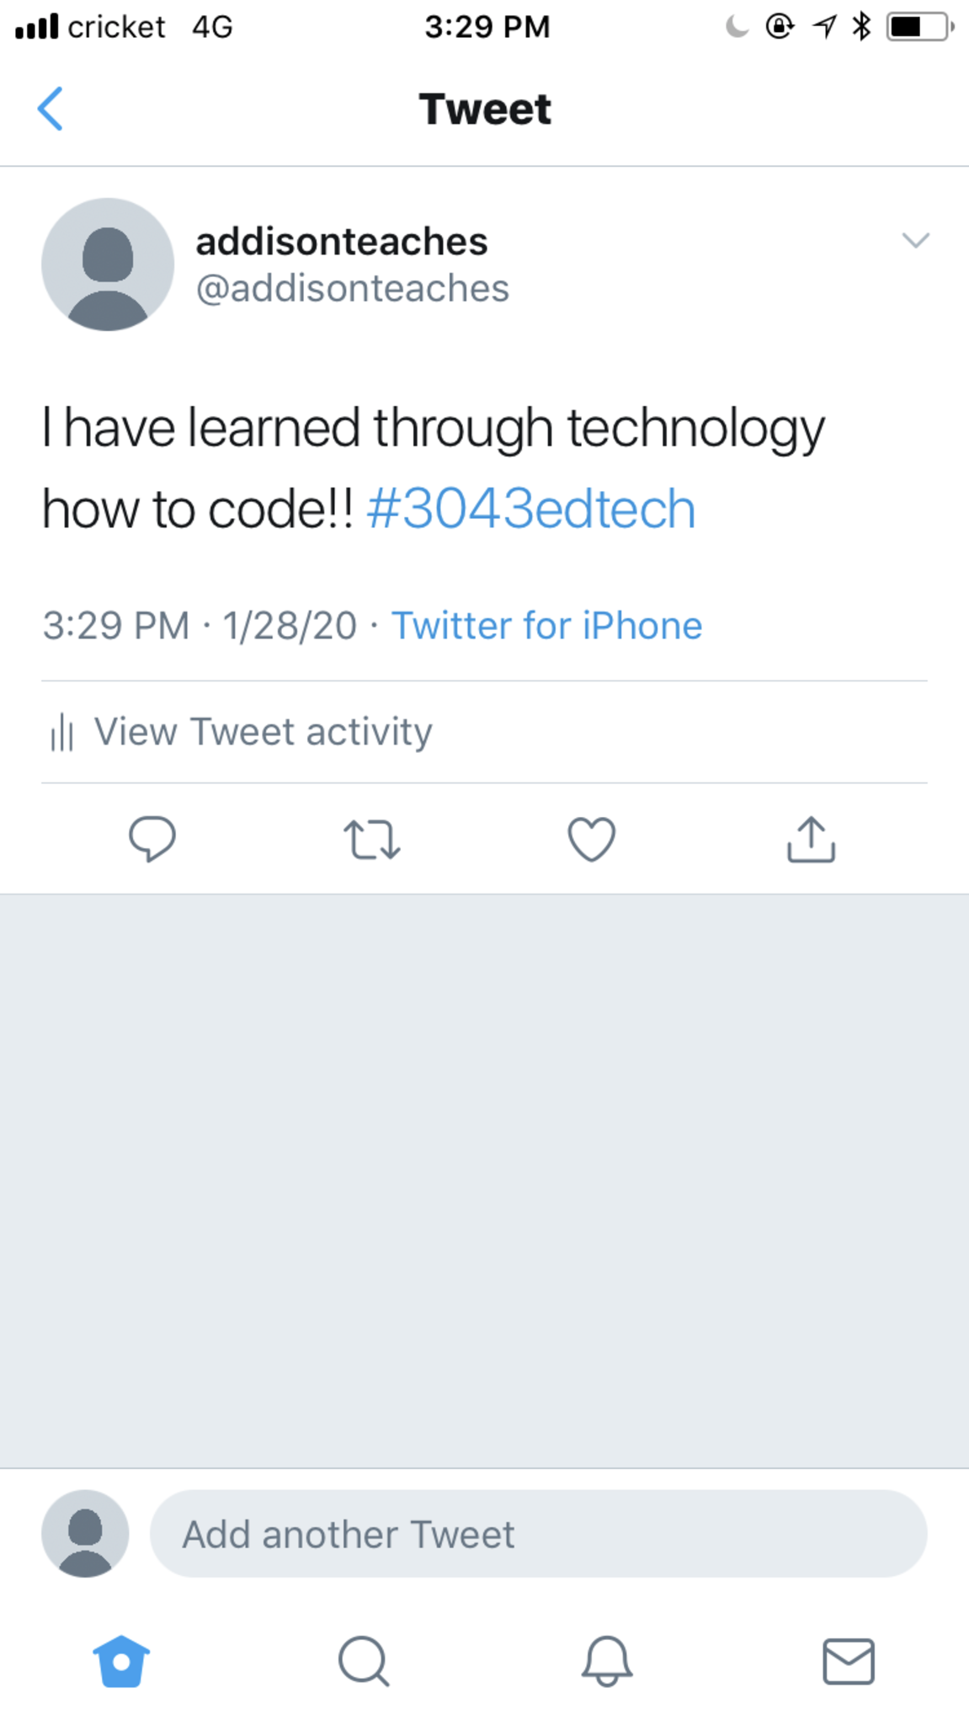The width and height of the screenshot is (969, 1725).
Task: Tap the small avatar beside the reply field
Action: click(x=85, y=1534)
